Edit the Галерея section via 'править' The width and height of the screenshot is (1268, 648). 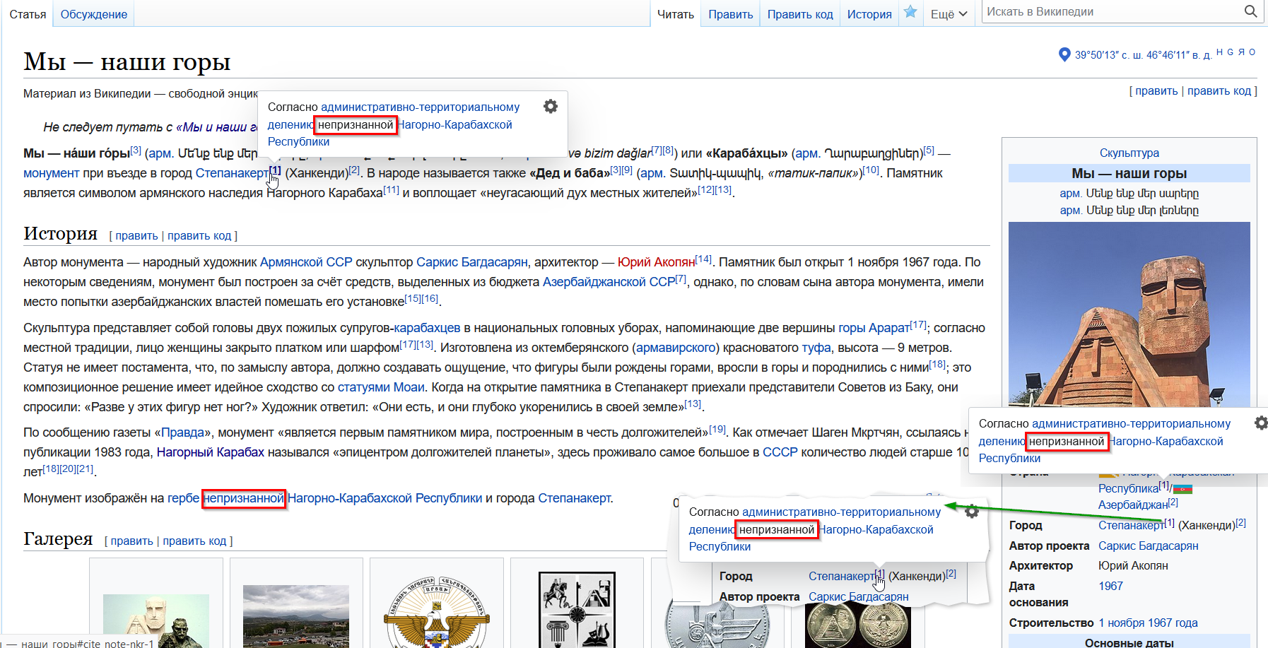131,541
